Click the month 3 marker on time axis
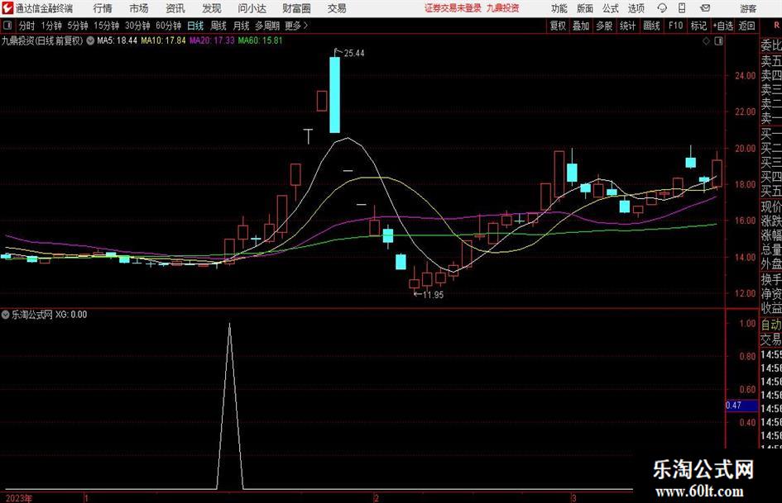 (574, 498)
